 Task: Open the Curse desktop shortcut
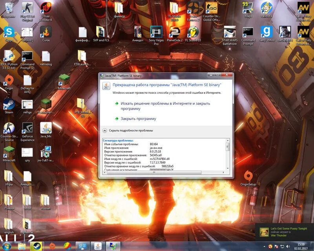pyautogui.click(x=46, y=34)
